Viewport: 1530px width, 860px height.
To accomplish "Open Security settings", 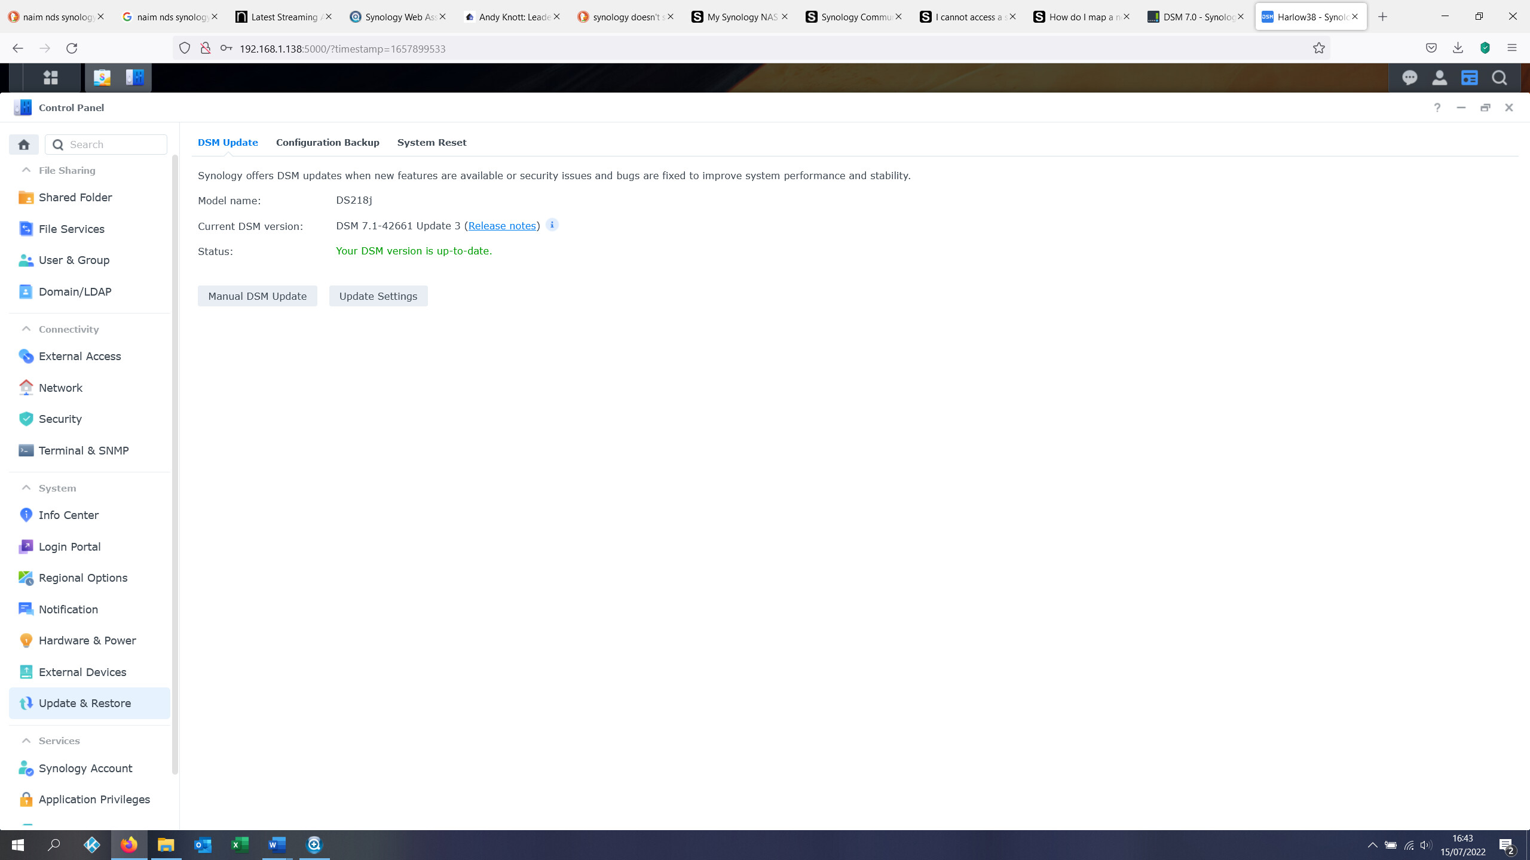I will tap(90, 419).
